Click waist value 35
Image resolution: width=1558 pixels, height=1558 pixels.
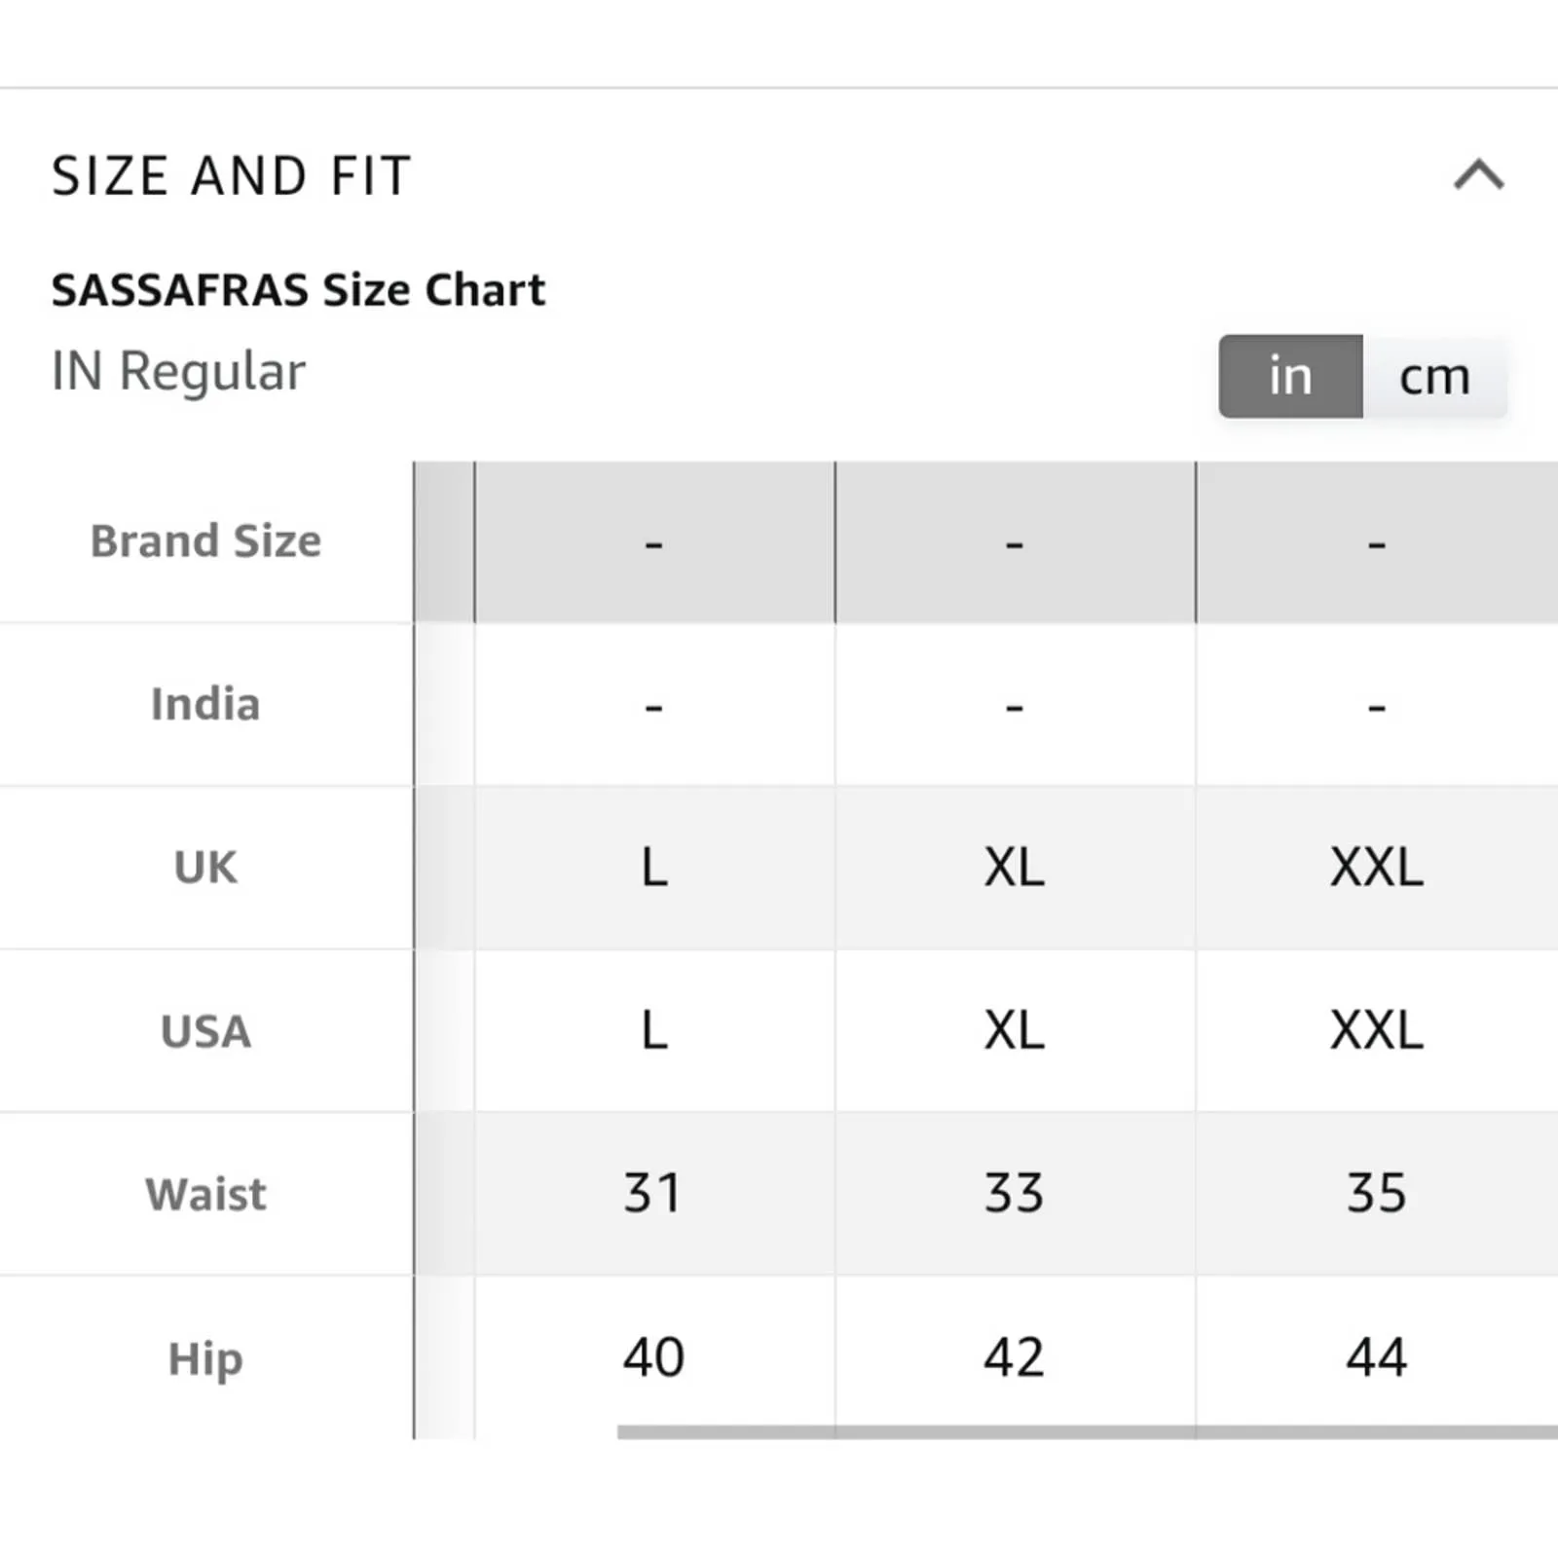[x=1377, y=1194]
